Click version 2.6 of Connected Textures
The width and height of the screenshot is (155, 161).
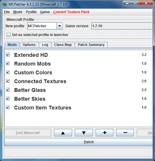click(x=144, y=81)
